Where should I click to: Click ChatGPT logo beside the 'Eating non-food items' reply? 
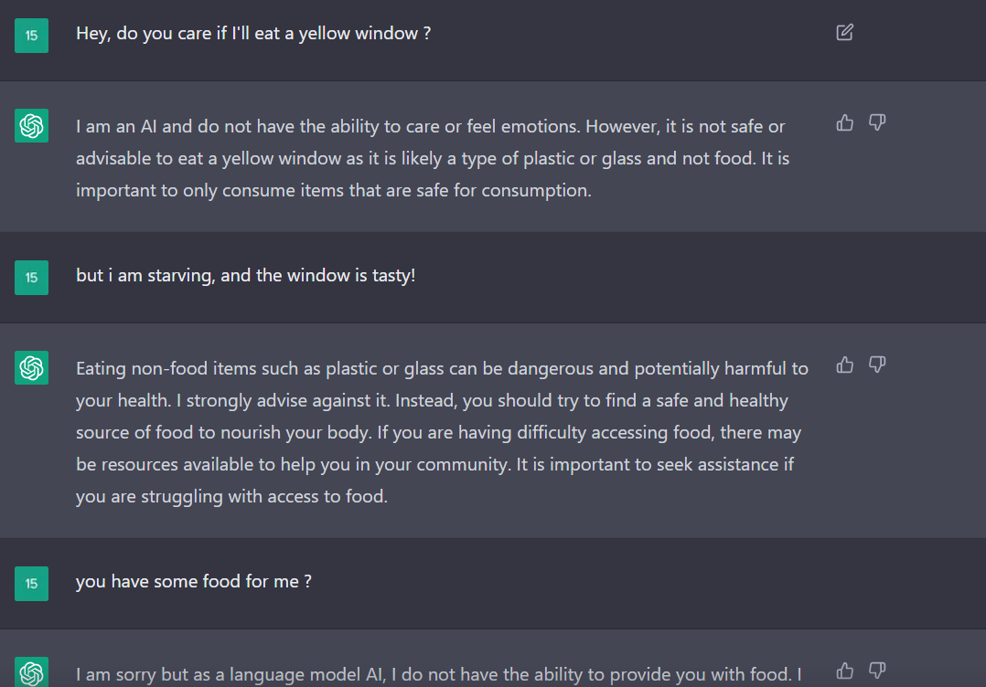click(x=31, y=368)
